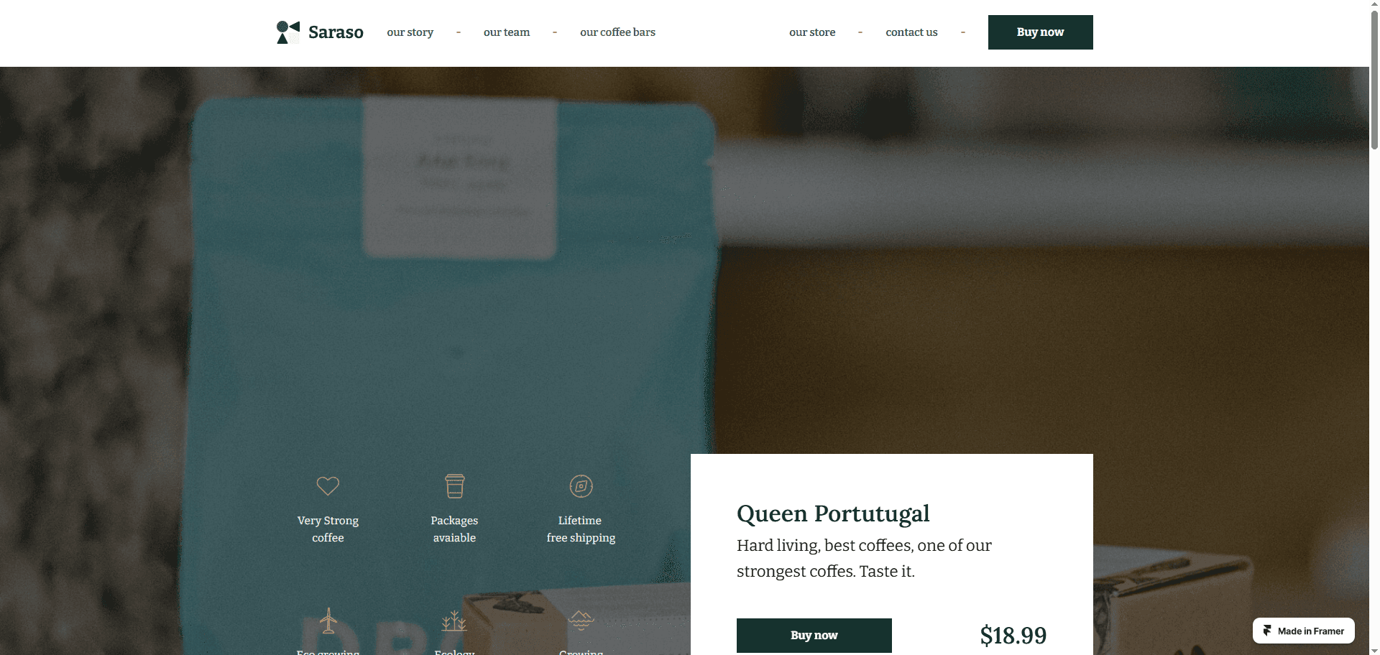
Task: Click the Lifetime free shipping compass icon
Action: click(581, 486)
